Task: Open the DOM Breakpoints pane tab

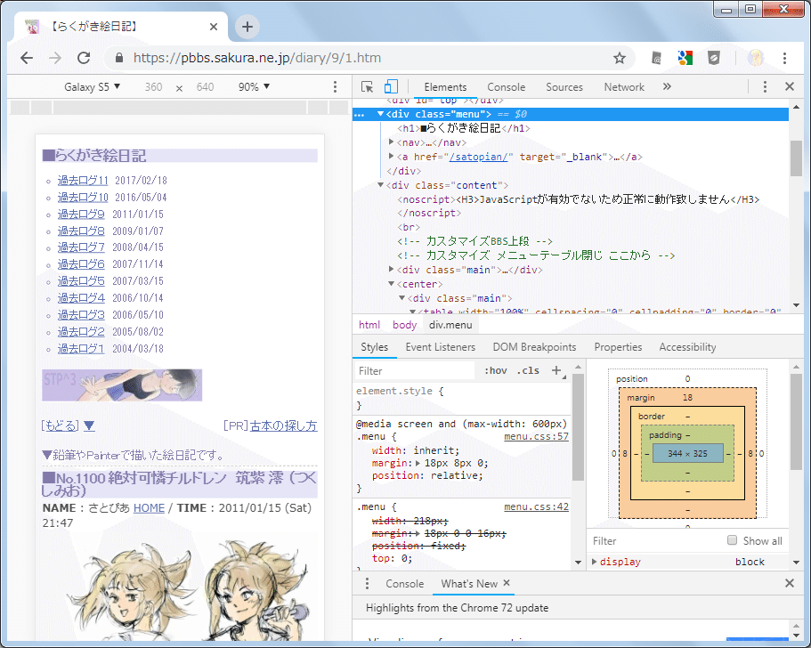Action: [534, 347]
